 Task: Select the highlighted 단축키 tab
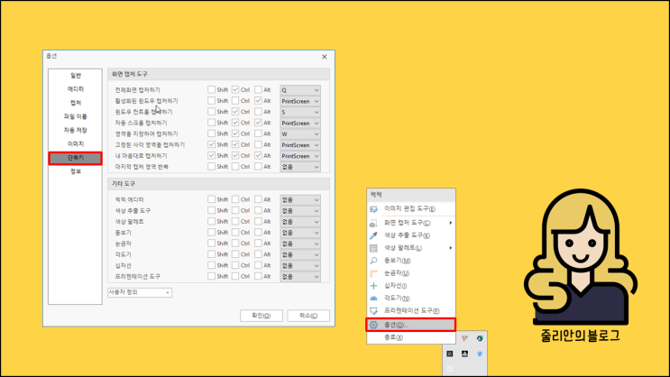[76, 158]
